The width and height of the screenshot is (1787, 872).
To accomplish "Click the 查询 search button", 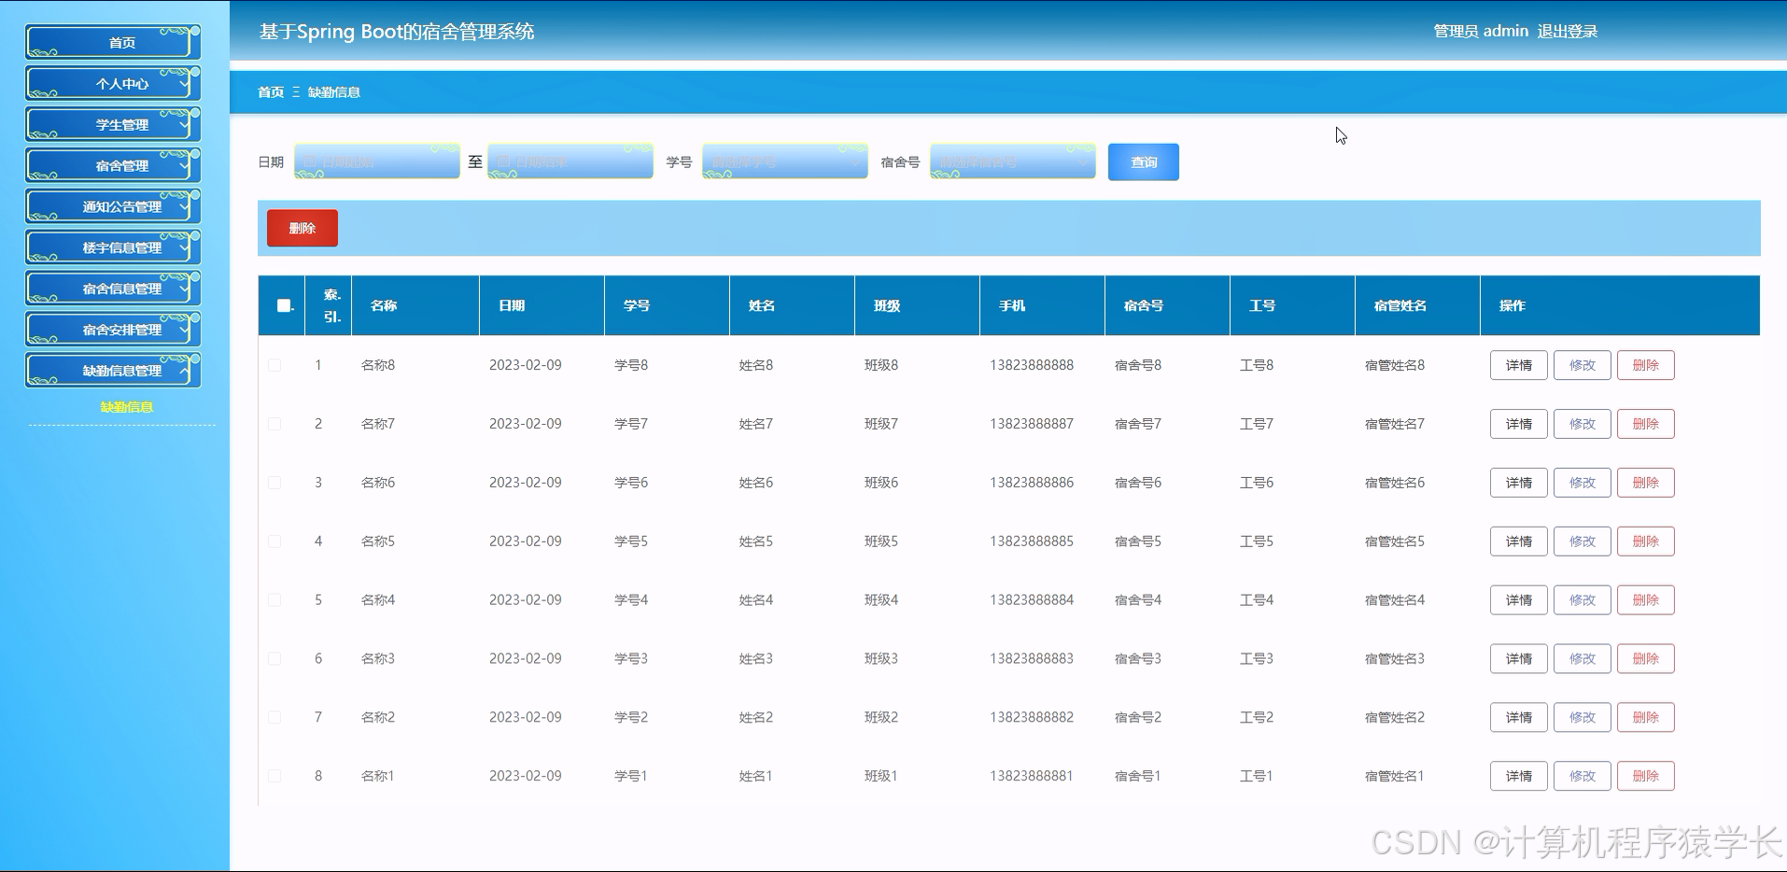I will tap(1144, 162).
